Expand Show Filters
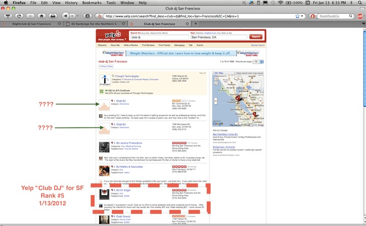The width and height of the screenshot is (366, 226). pyautogui.click(x=106, y=67)
